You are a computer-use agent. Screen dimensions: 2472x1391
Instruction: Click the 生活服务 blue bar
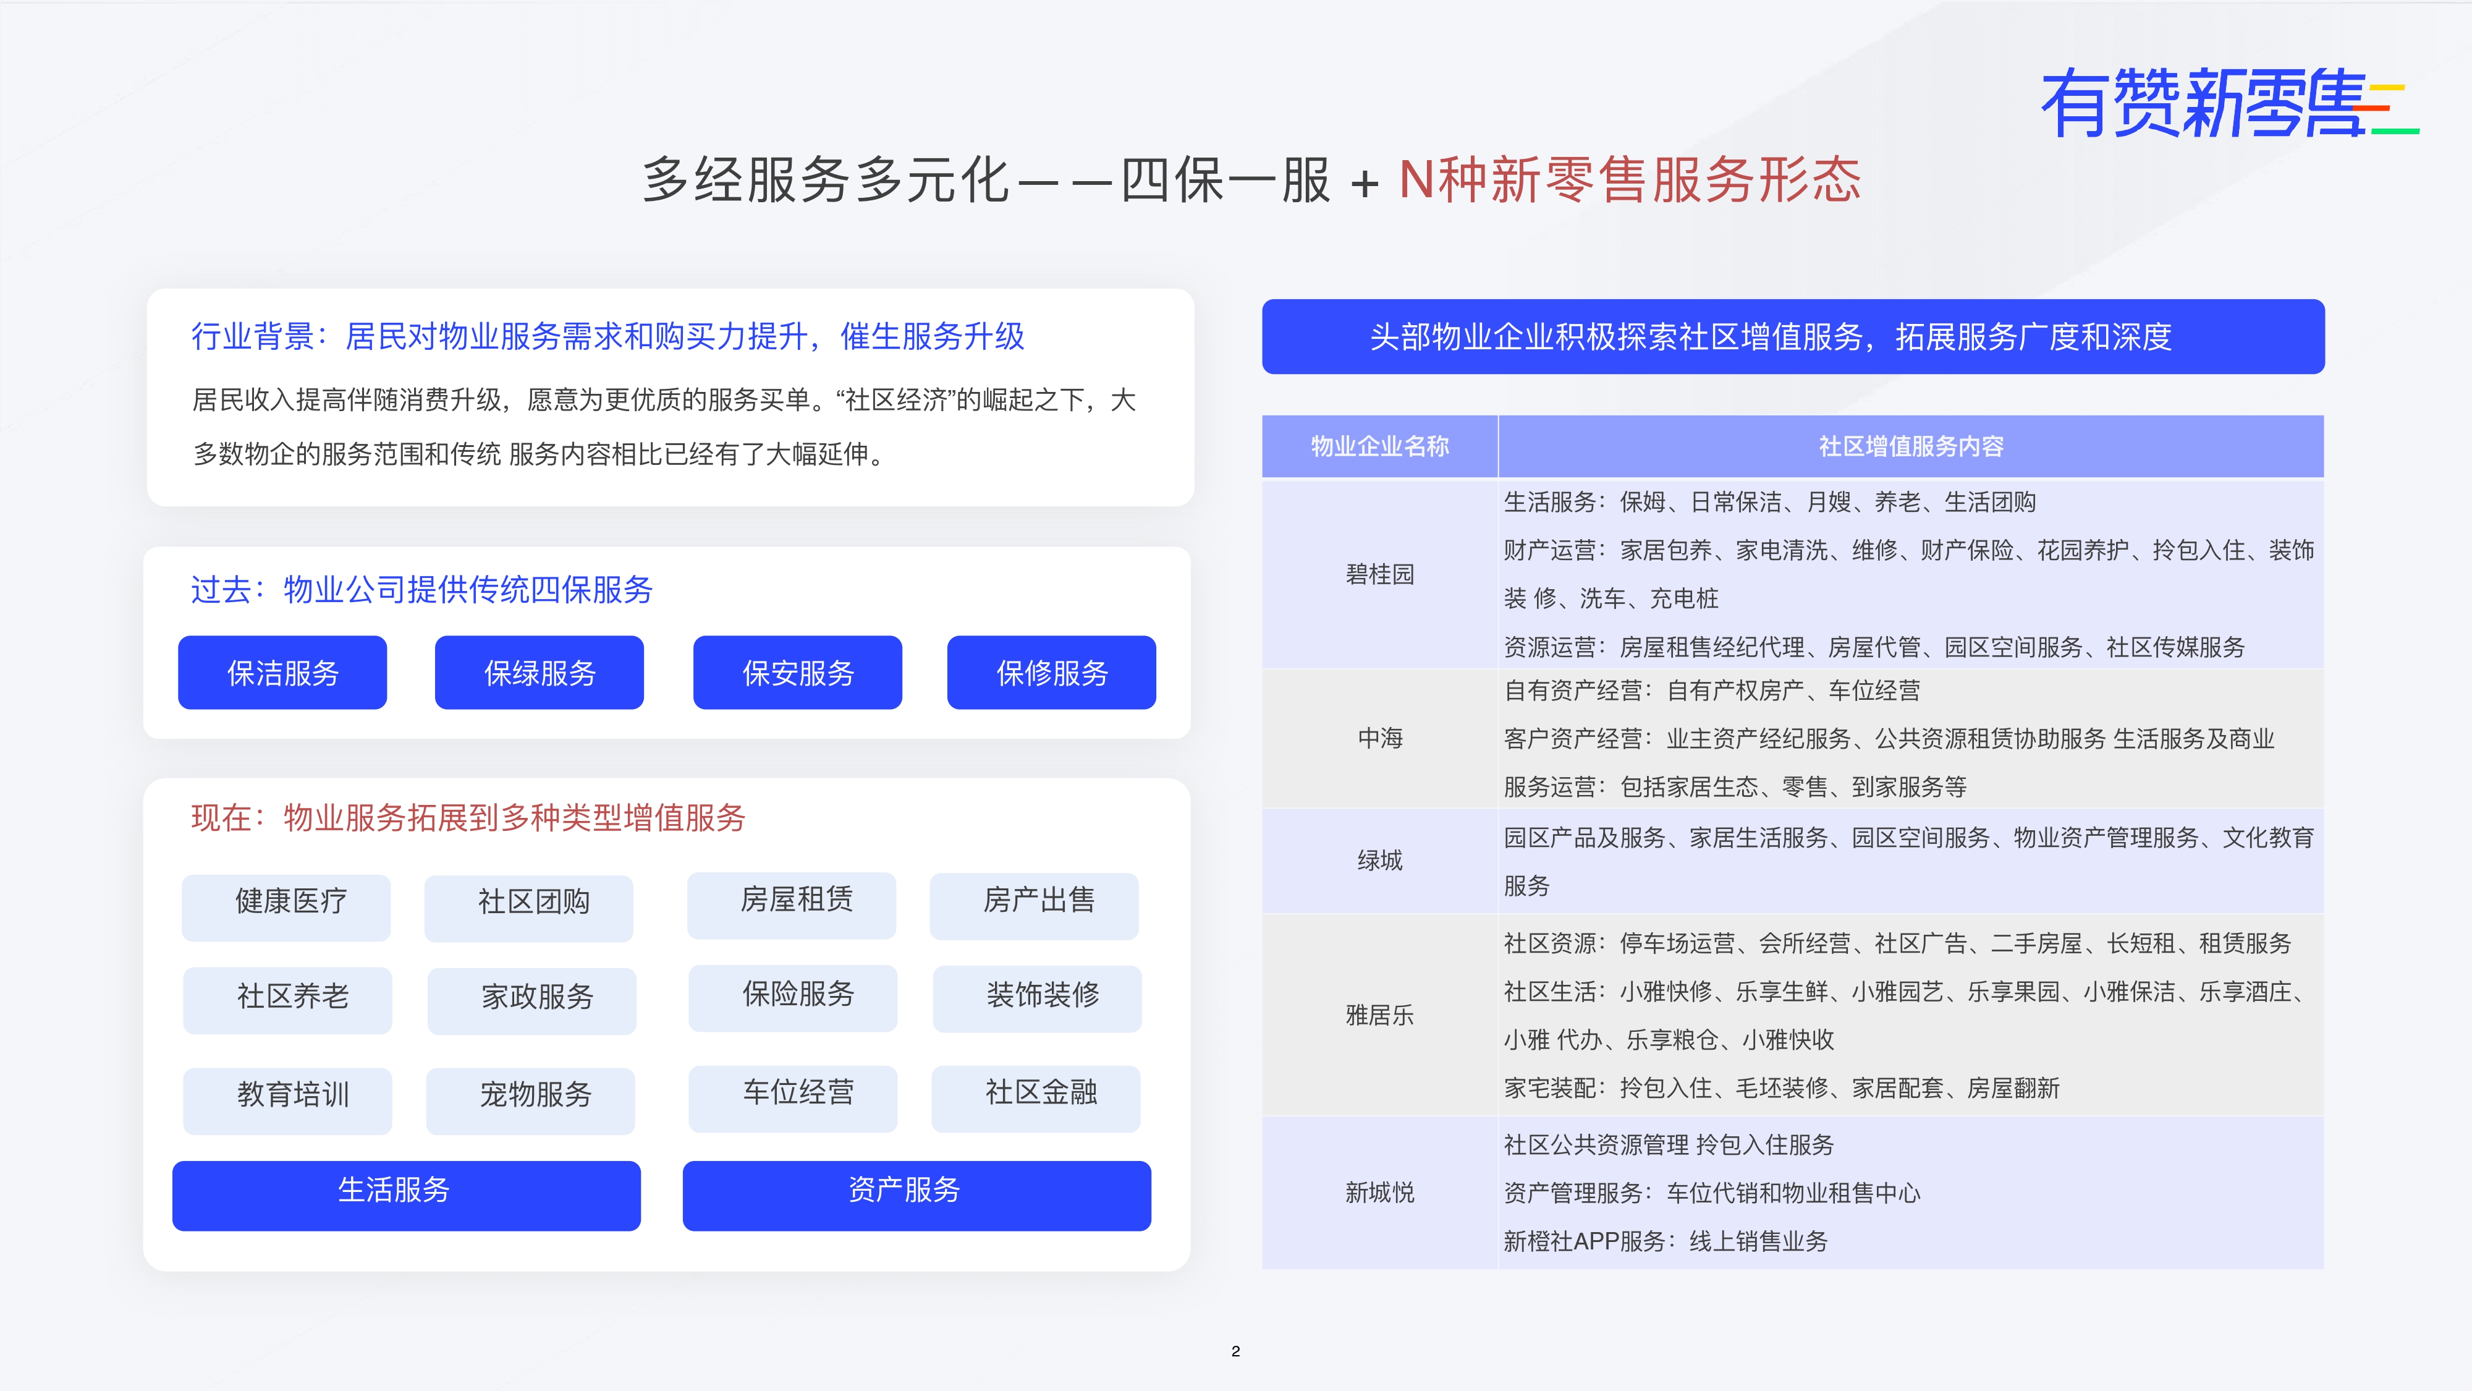pos(407,1195)
